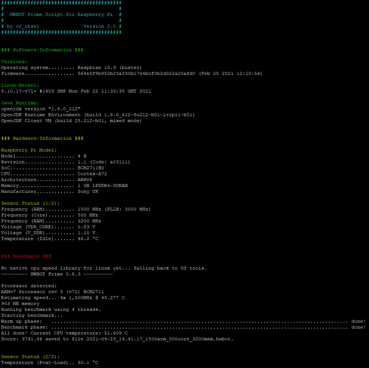
Task: Click Core frequency value '500 MHz'
Action: (x=88, y=215)
